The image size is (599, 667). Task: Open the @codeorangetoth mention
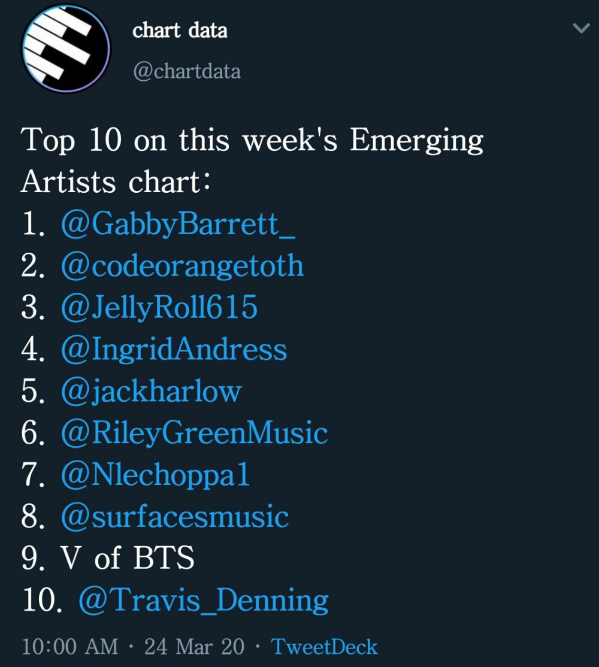click(182, 266)
